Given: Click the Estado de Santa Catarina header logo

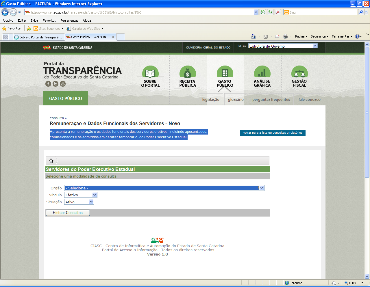Looking at the screenshot, I should pyautogui.click(x=67, y=47).
